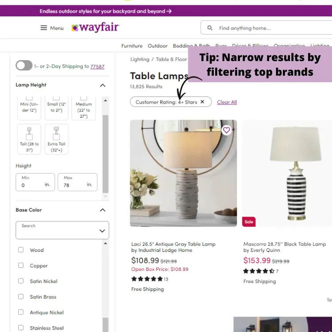332x332 pixels.
Task: Click the search magnifier icon
Action: coord(210,28)
